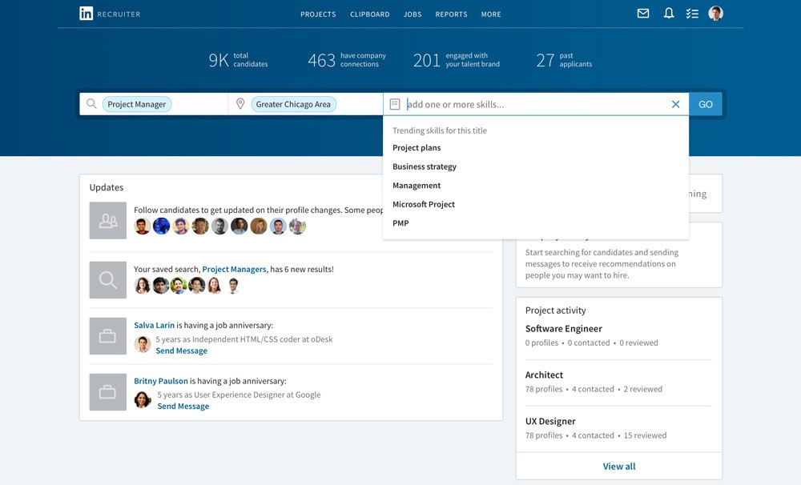Click the GO search button

point(705,103)
